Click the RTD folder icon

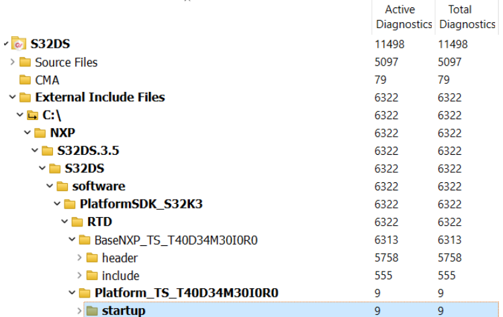(77, 222)
